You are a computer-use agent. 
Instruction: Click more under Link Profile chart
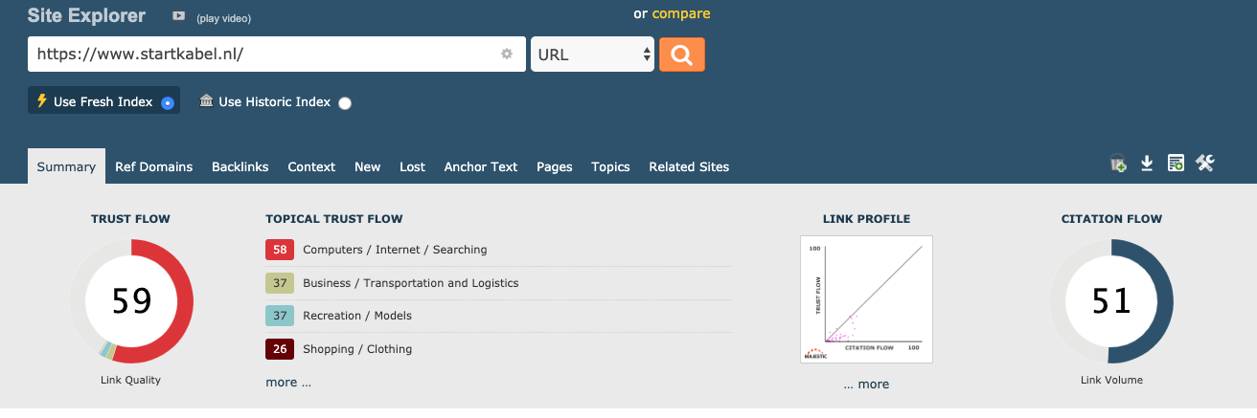point(866,385)
